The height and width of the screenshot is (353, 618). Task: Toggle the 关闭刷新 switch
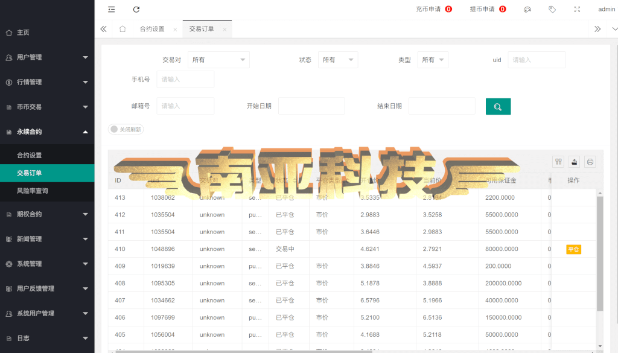[126, 129]
